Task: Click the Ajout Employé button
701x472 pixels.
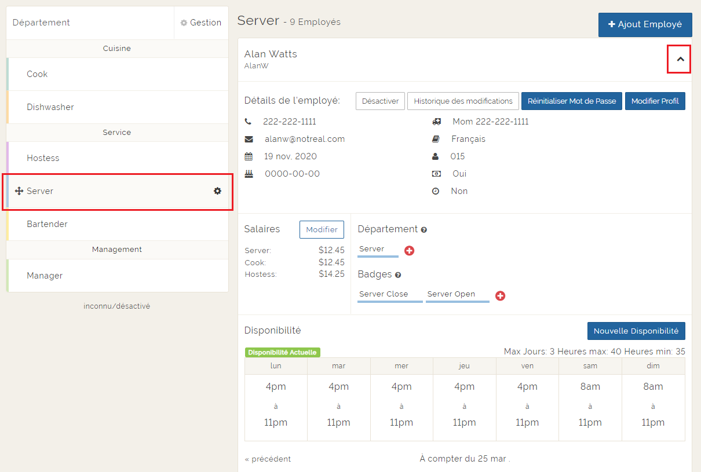Action: 645,25
